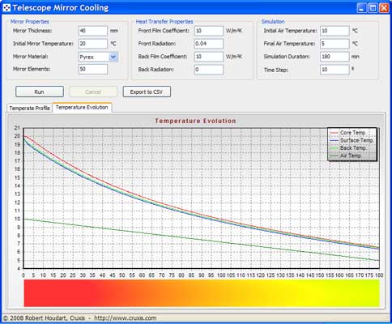The width and height of the screenshot is (392, 324).
Task: Click Export to CSV button
Action: [147, 92]
